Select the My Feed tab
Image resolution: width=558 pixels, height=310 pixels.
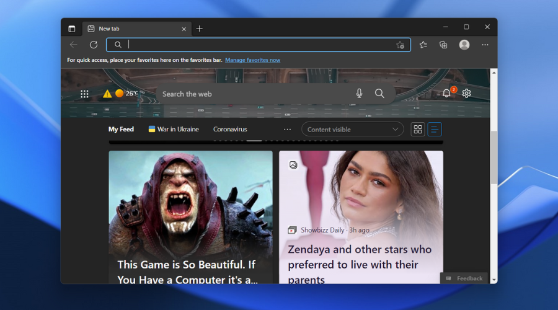pyautogui.click(x=121, y=129)
